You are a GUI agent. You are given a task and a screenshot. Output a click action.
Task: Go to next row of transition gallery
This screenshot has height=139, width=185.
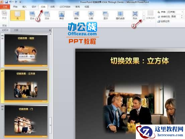coord(144,15)
